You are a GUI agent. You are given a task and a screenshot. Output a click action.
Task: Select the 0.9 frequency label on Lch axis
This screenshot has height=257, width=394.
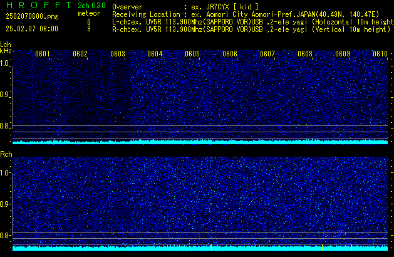4,95
